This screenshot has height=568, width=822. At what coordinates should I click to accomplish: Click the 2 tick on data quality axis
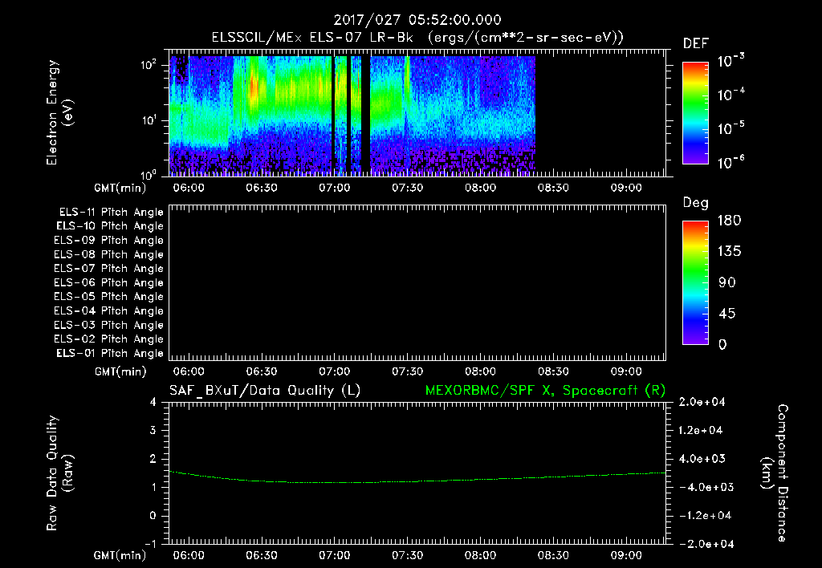[x=153, y=458]
